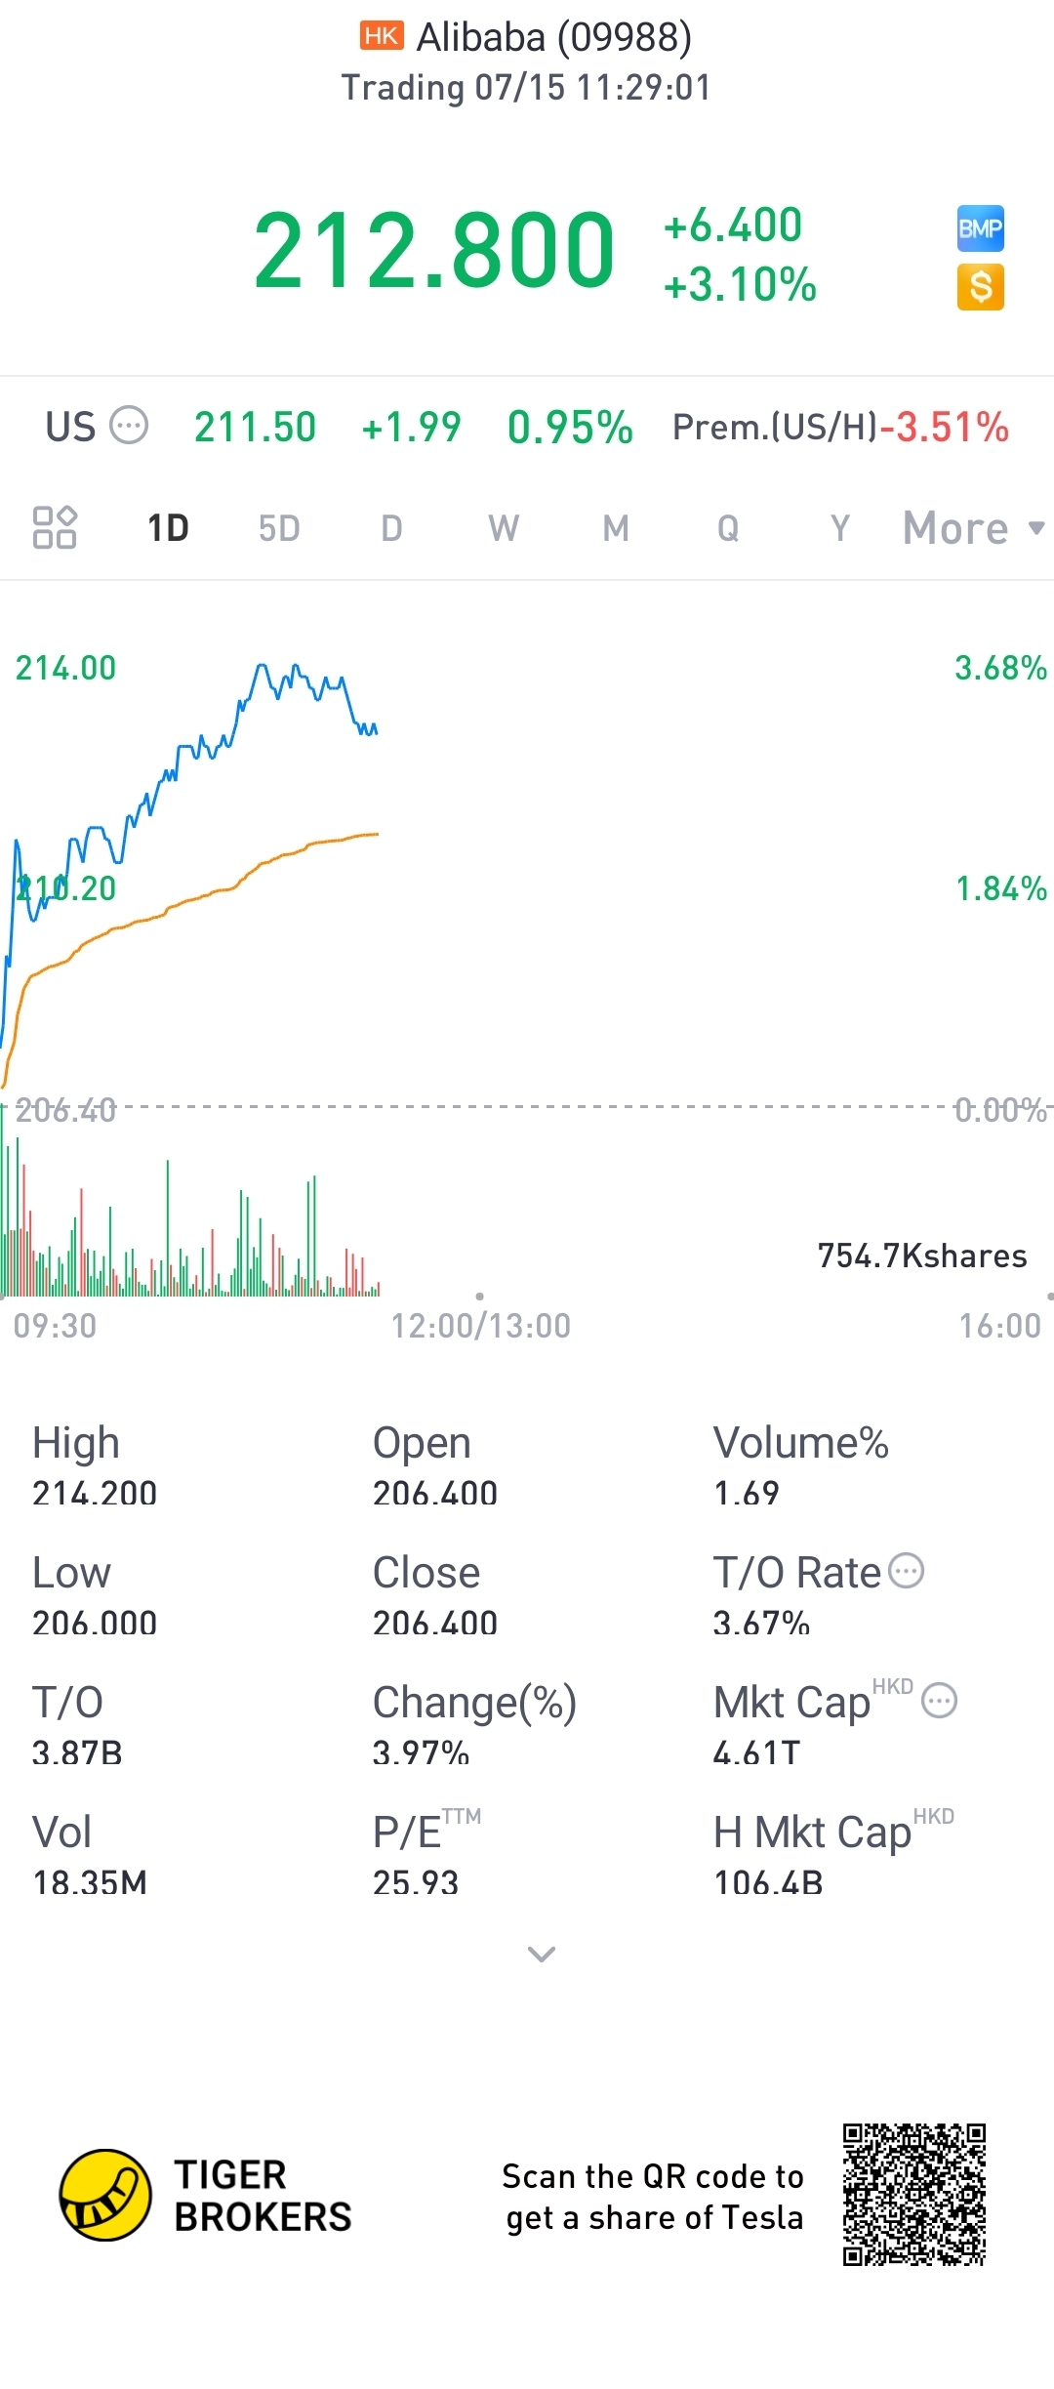The image size is (1054, 2389).
Task: Expand more stock details with the chevron
Action: pyautogui.click(x=541, y=1954)
